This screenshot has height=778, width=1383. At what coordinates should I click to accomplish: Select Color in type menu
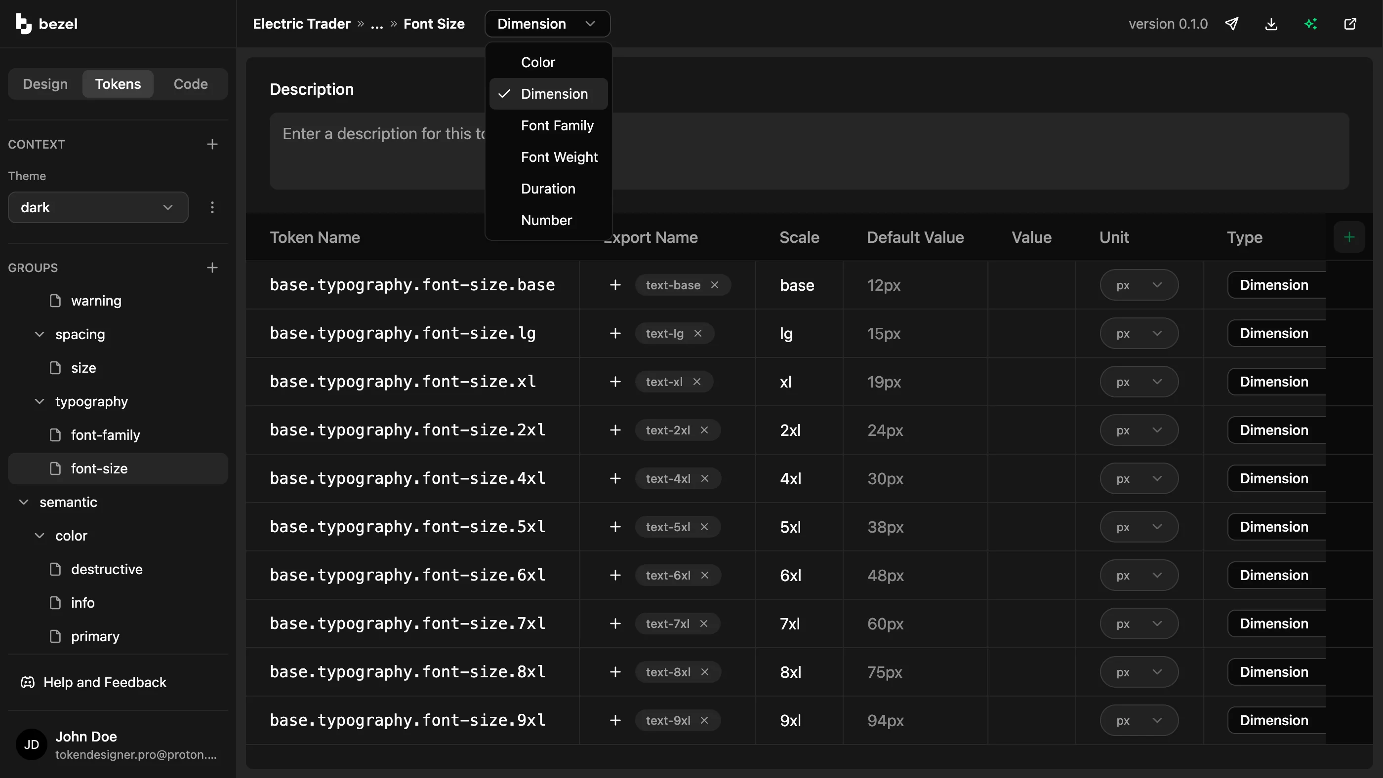[x=548, y=62]
